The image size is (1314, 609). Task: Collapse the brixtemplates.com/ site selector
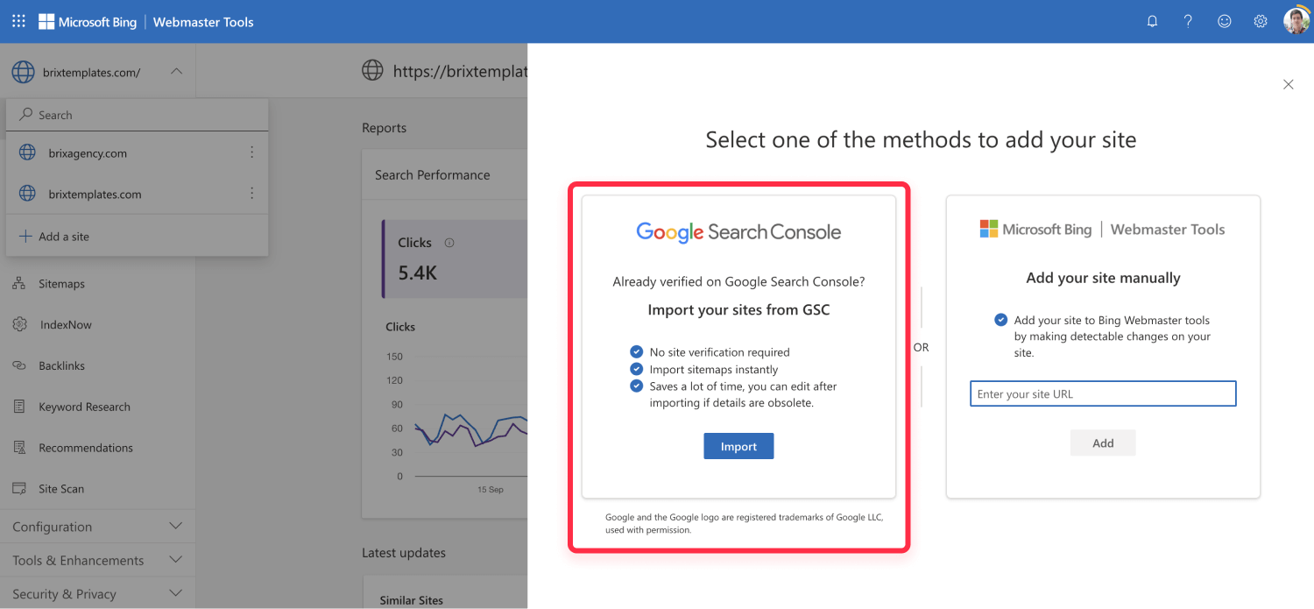176,72
